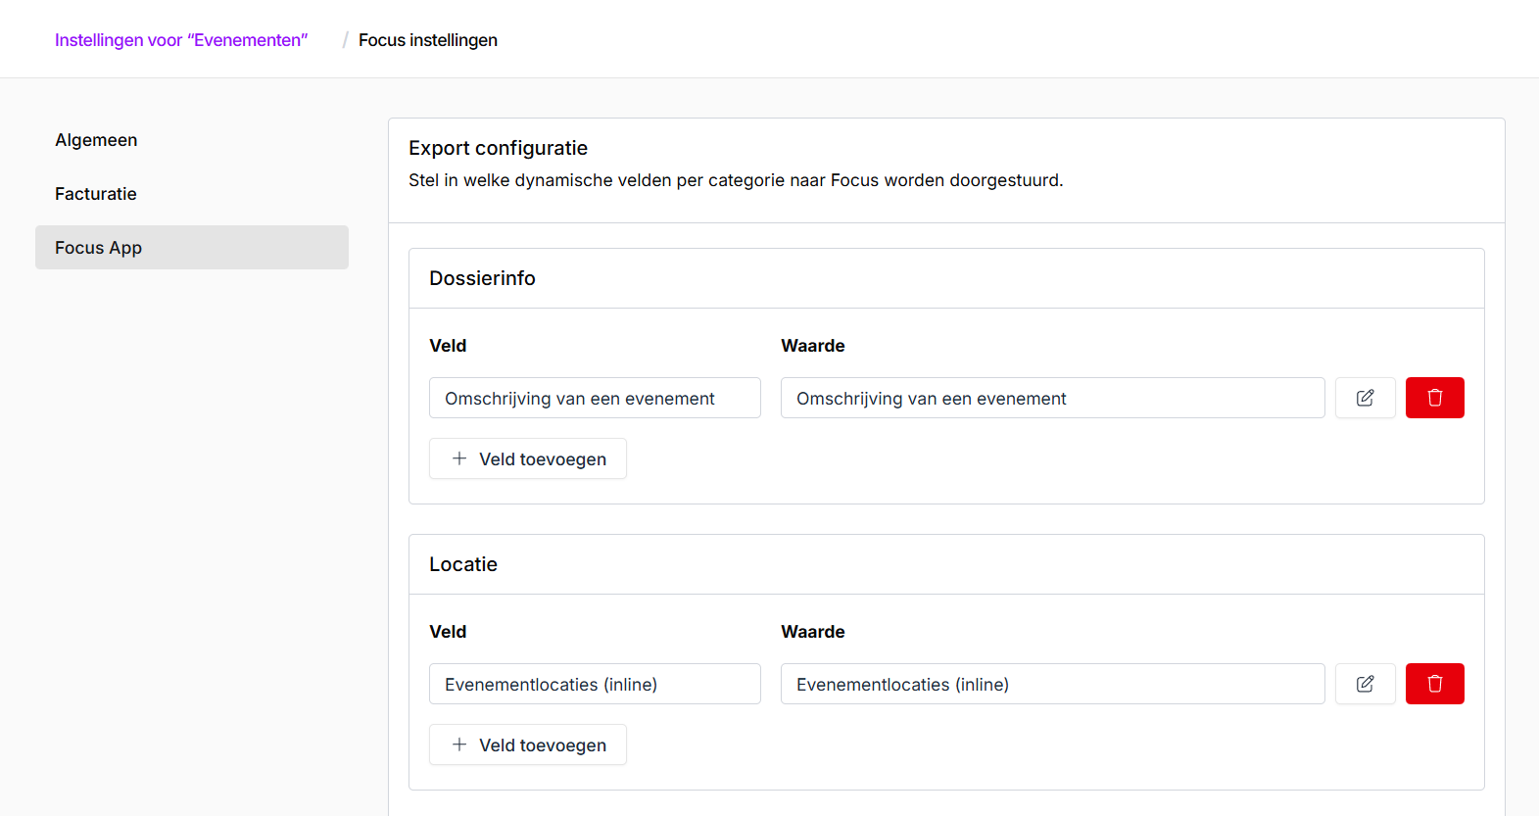Image resolution: width=1539 pixels, height=816 pixels.
Task: Click the Waarde column label in Dossierinfo
Action: 812,346
